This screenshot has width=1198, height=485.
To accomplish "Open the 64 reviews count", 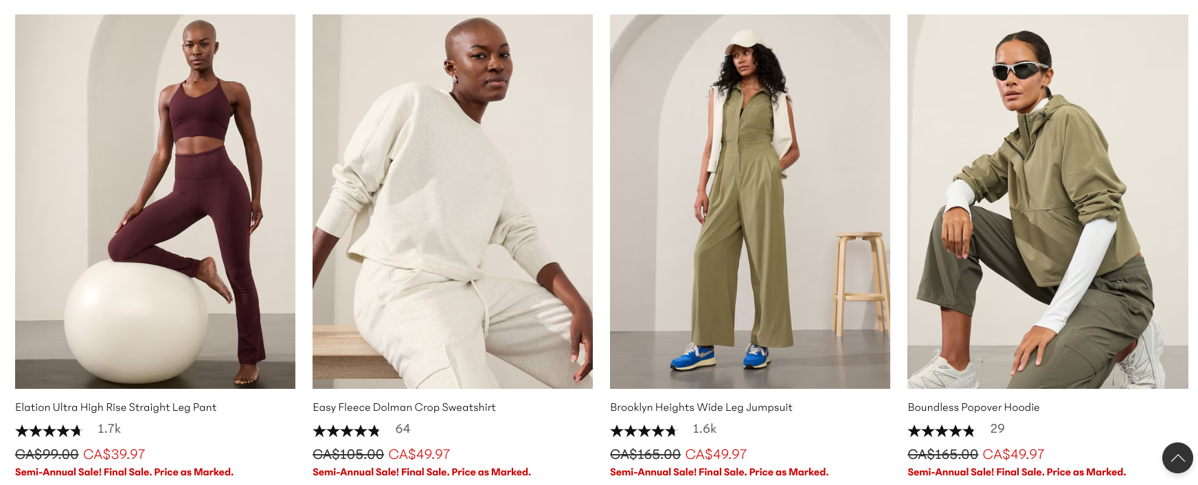I will point(403,429).
